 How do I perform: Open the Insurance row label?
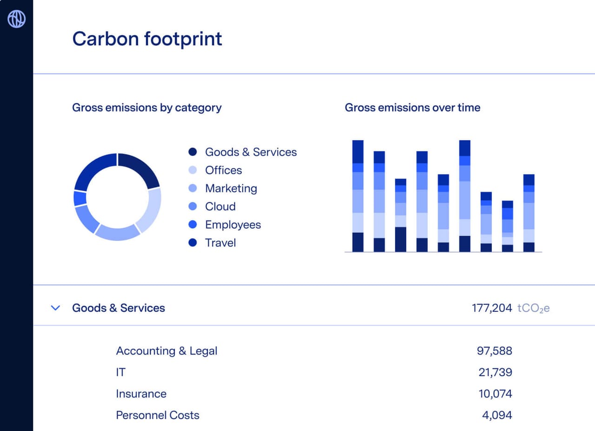pos(141,393)
